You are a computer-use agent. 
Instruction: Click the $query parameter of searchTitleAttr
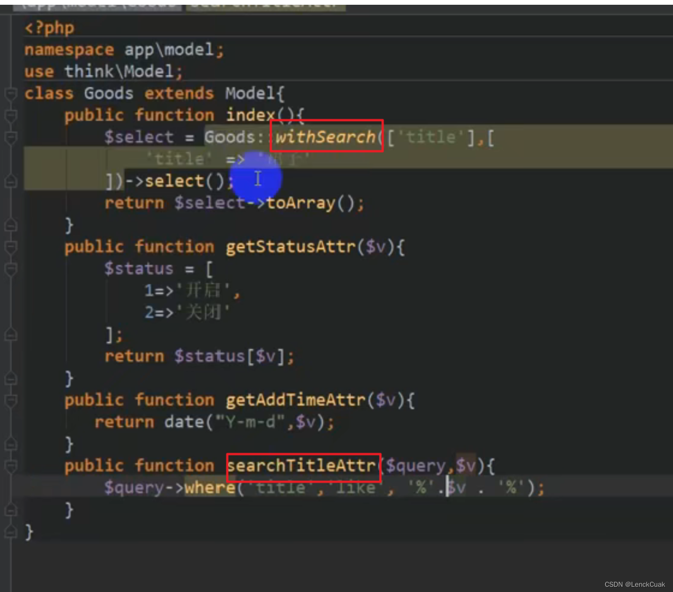(415, 466)
